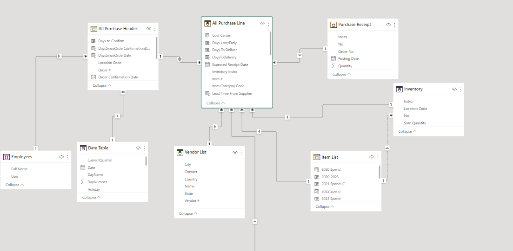Select the Order # field

[x=104, y=70]
